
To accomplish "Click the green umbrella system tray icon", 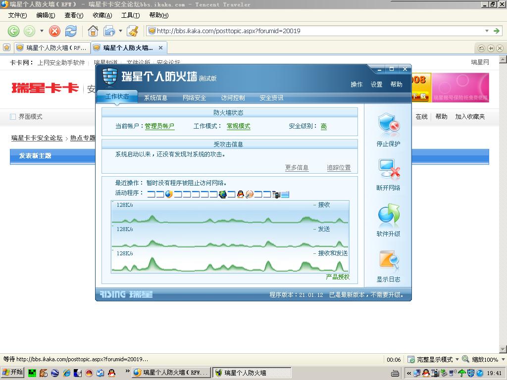I will click(x=462, y=373).
